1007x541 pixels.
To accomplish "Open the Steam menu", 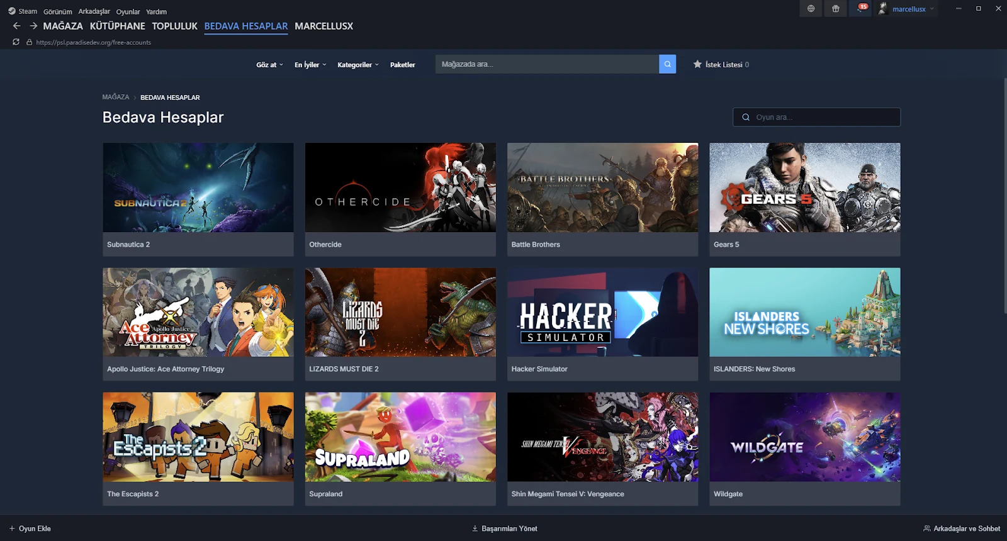I will [28, 11].
